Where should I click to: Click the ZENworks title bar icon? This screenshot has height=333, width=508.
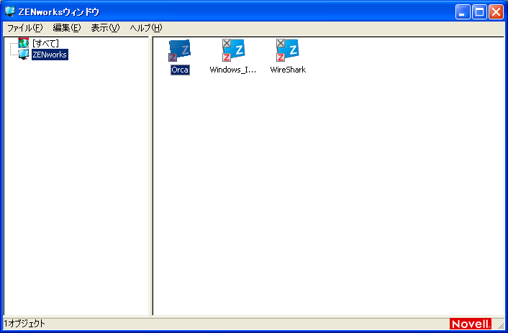click(x=10, y=11)
